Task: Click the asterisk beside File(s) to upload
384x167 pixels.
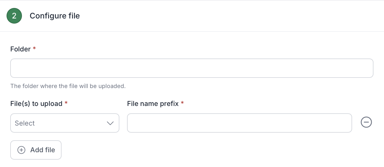Action: click(66, 103)
